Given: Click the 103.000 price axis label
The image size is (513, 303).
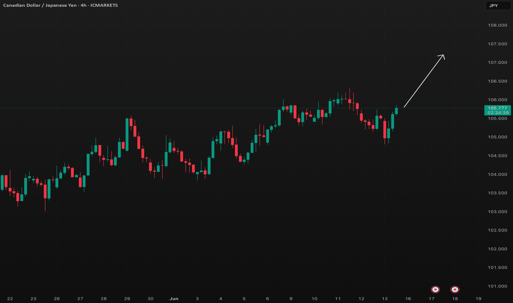Looking at the screenshot, I should tap(497, 212).
